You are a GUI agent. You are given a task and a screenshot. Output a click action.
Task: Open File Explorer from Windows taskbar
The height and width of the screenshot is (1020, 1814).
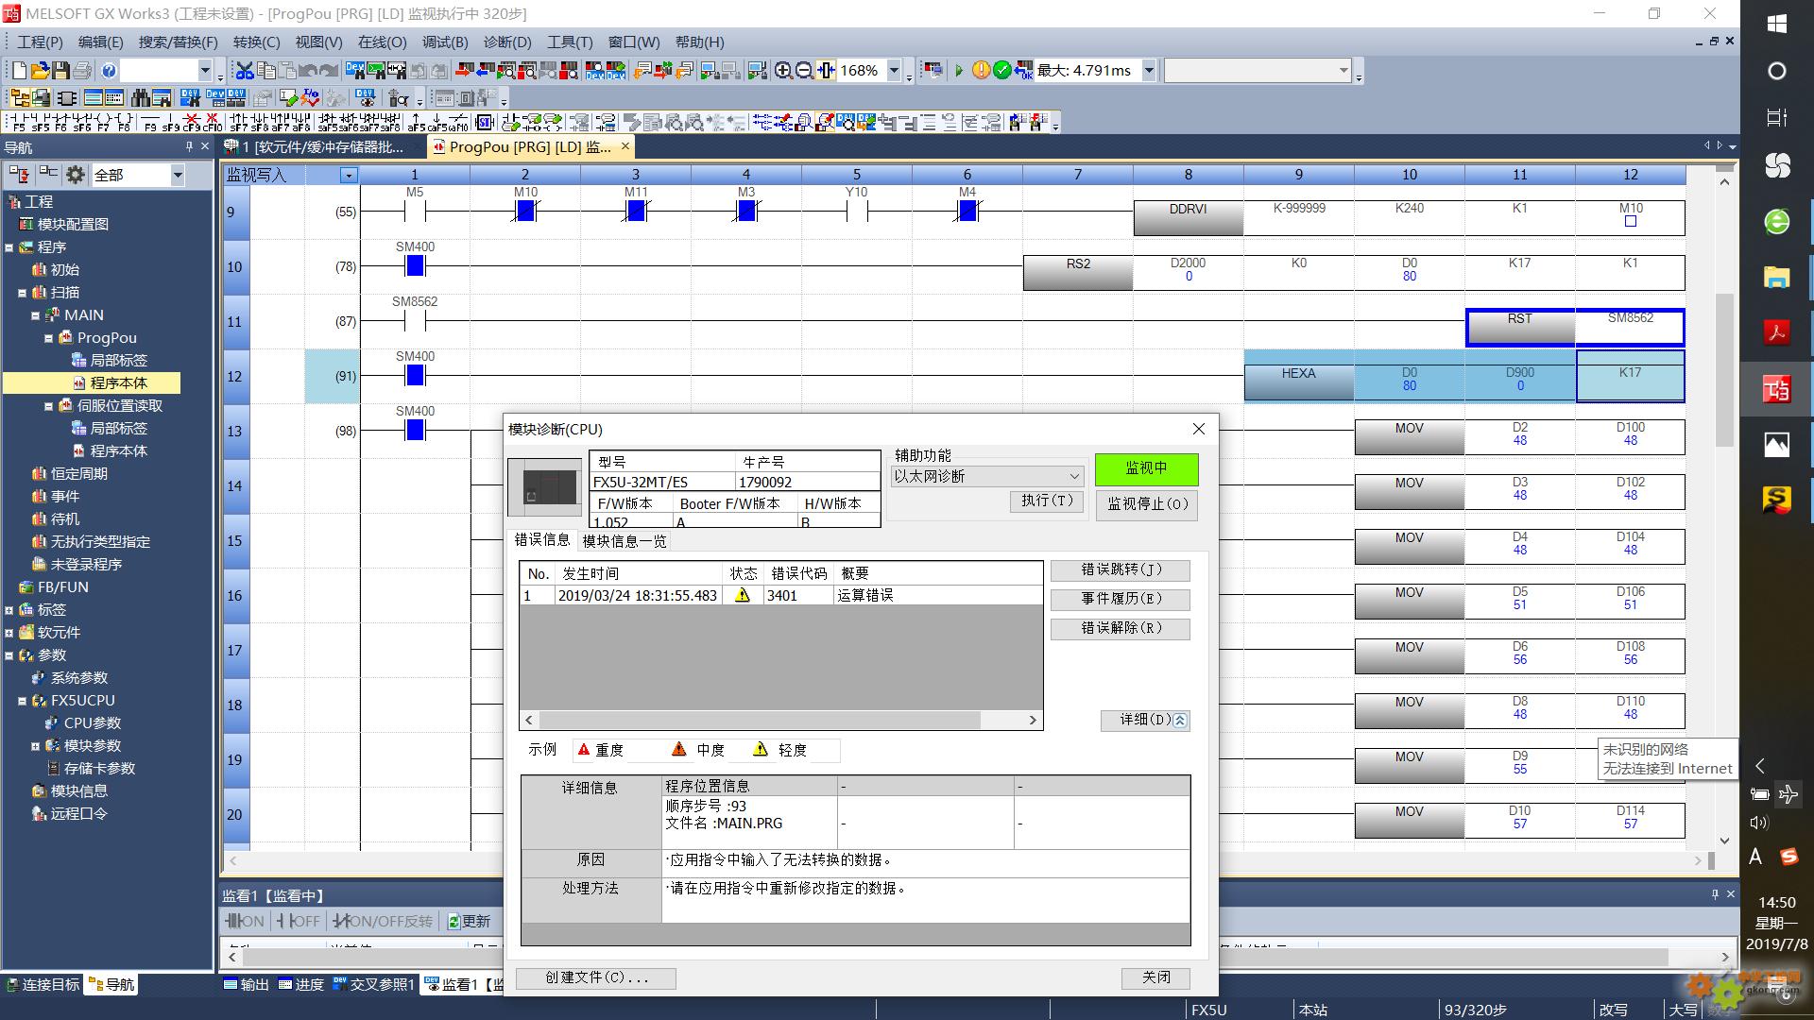click(x=1776, y=277)
